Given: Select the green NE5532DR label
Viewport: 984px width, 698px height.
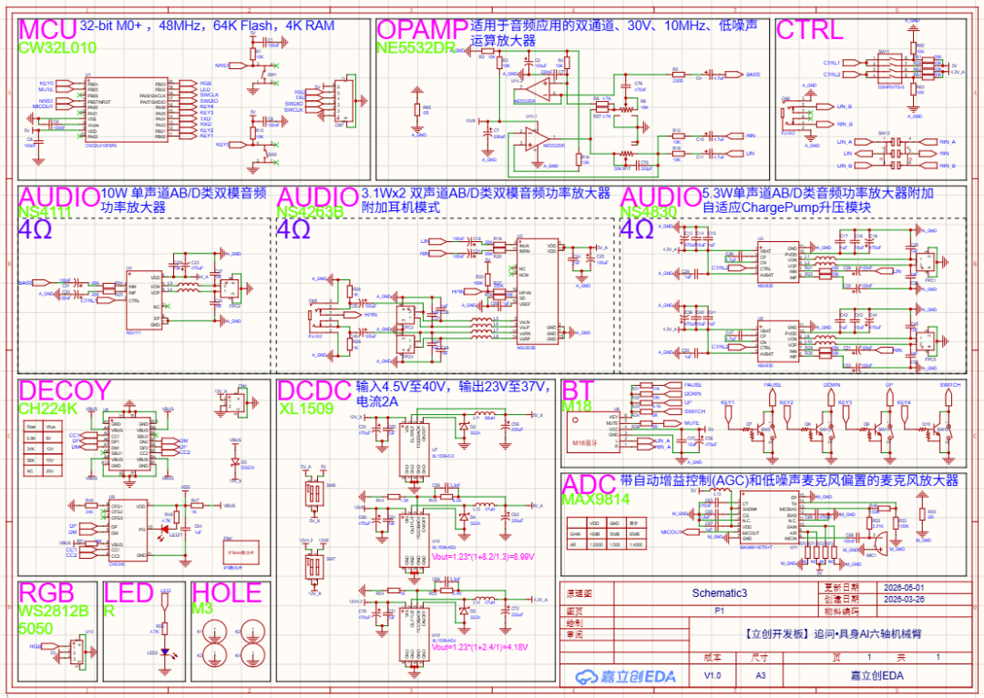Looking at the screenshot, I should [x=415, y=47].
